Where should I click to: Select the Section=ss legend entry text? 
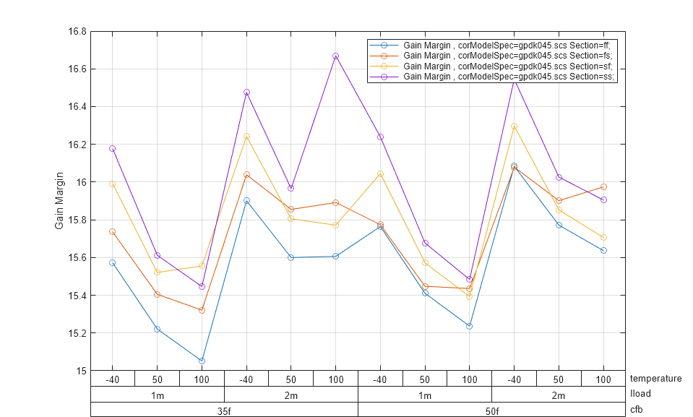pos(509,76)
